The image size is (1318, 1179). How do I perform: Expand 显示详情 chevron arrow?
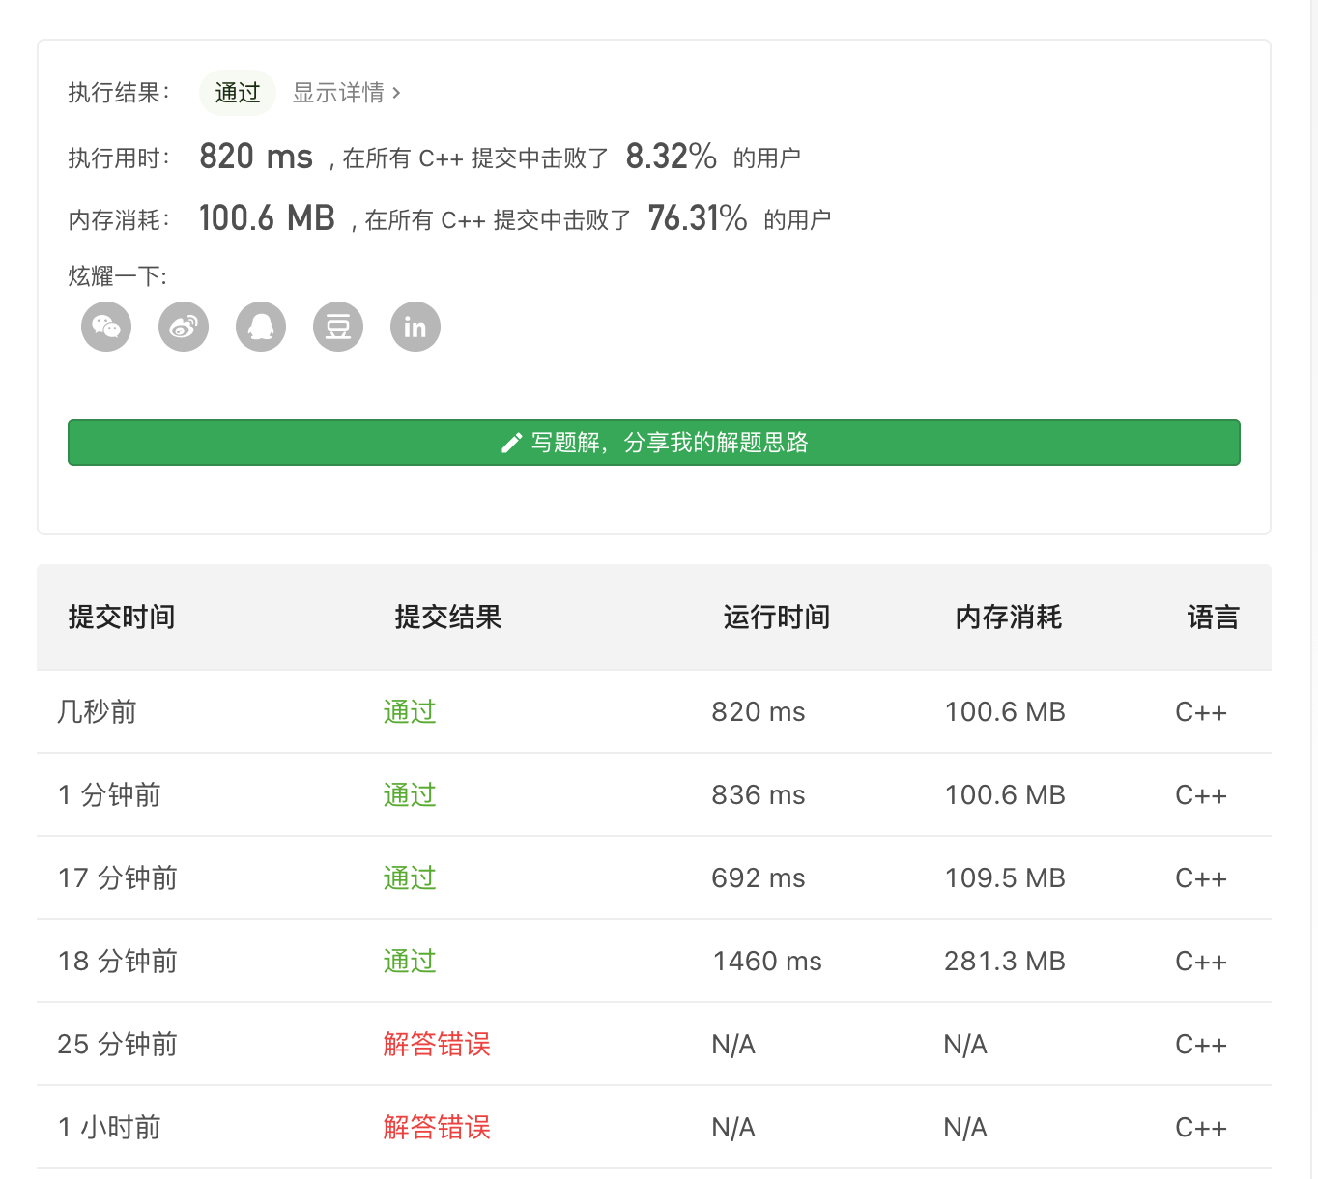tap(396, 93)
